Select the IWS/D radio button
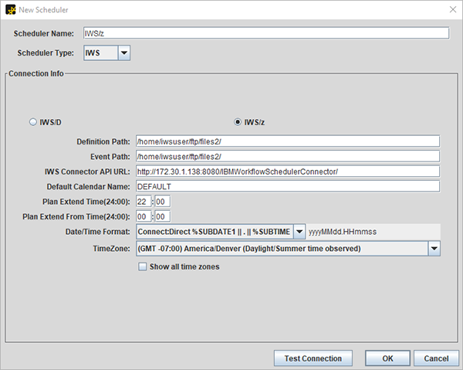This screenshot has width=463, height=370. [x=32, y=121]
